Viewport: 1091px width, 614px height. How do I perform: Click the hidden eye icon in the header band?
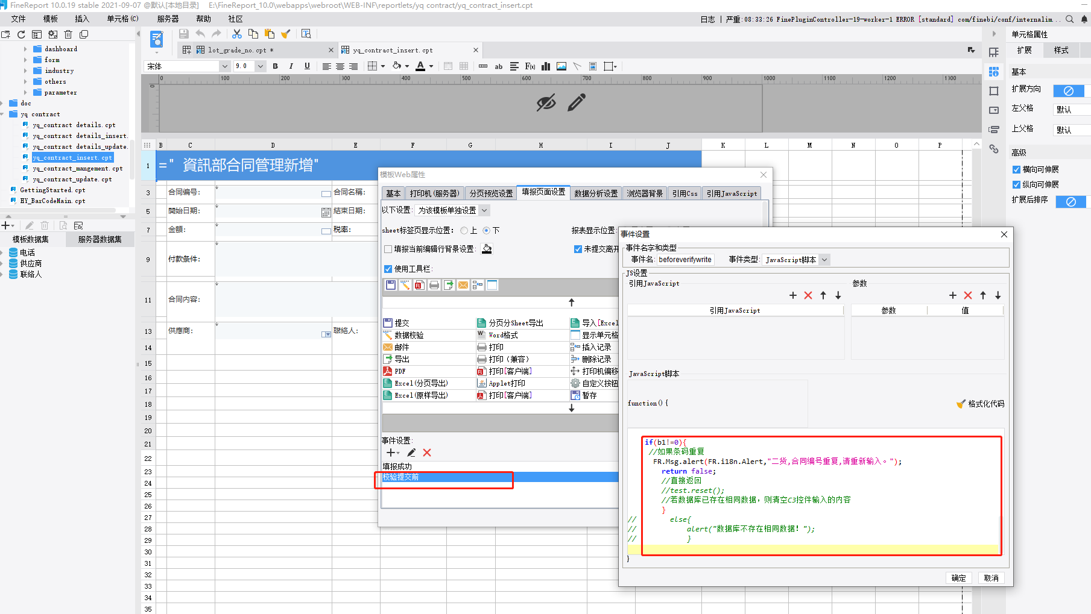[546, 102]
